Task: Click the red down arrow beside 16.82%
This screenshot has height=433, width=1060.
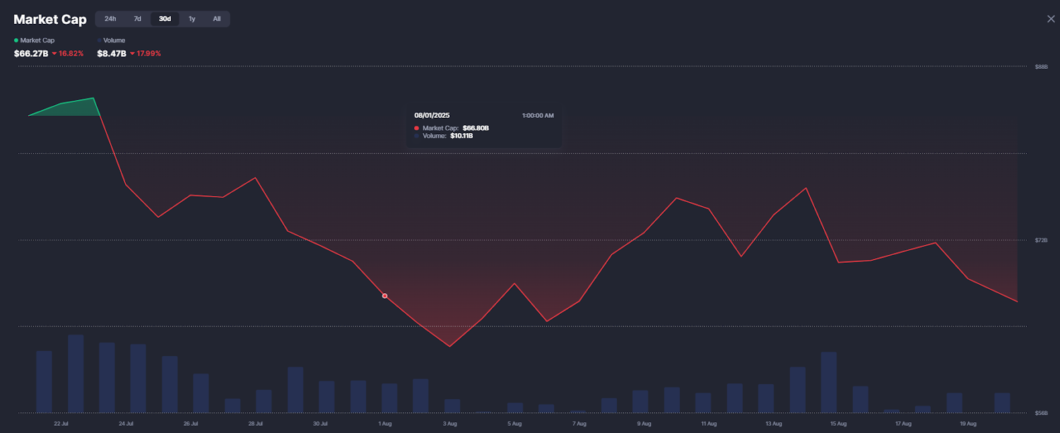Action: pyautogui.click(x=54, y=54)
